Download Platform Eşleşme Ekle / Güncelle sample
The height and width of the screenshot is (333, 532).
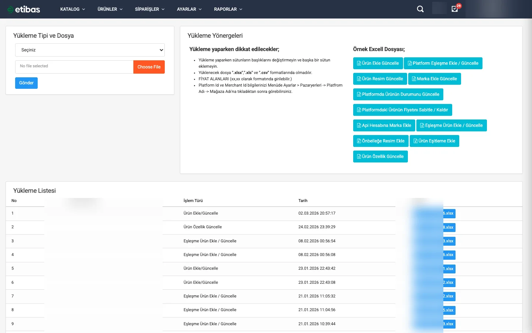[443, 63]
